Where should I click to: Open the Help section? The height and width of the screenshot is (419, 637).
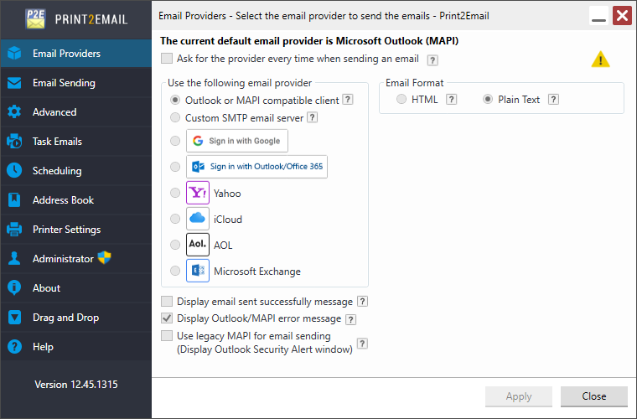[76, 347]
